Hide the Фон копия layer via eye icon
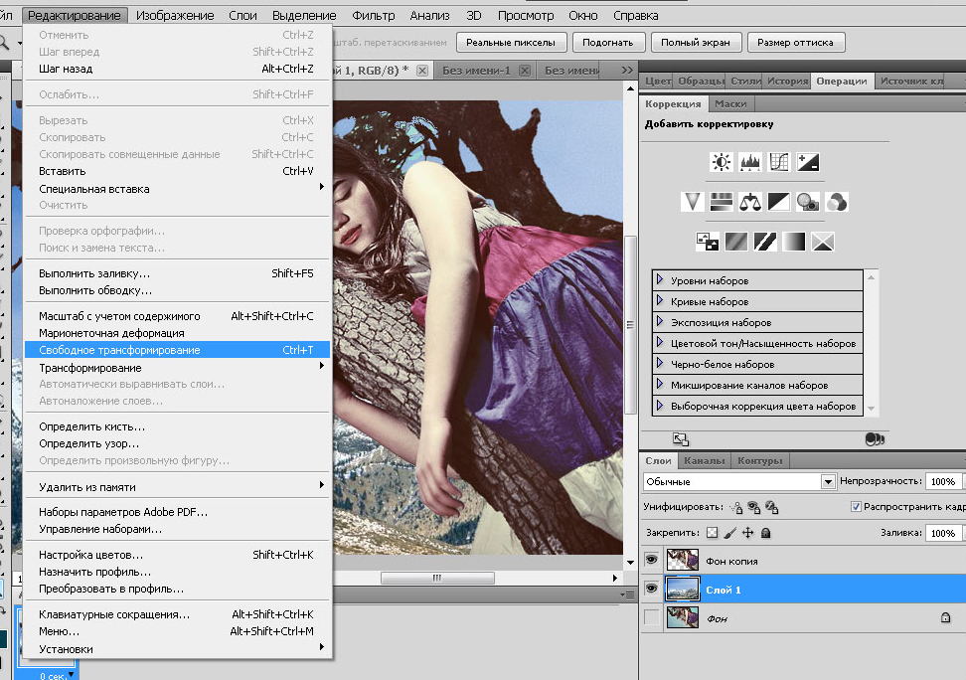Screen dimensions: 966x680 click(x=651, y=559)
